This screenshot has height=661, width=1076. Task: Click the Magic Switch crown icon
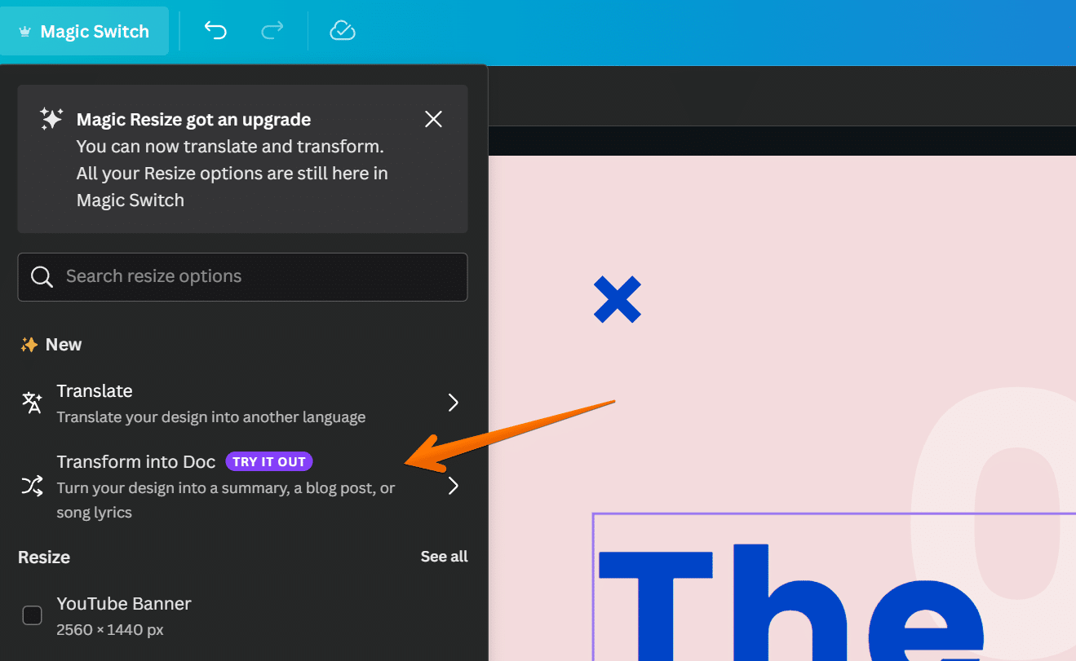[x=24, y=31]
